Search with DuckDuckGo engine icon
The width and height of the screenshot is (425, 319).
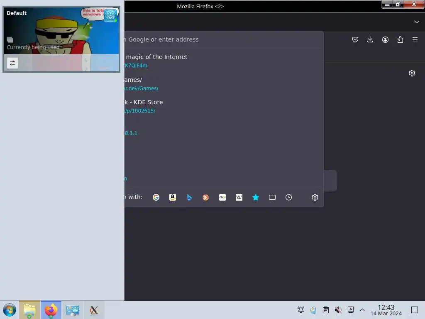(206, 197)
